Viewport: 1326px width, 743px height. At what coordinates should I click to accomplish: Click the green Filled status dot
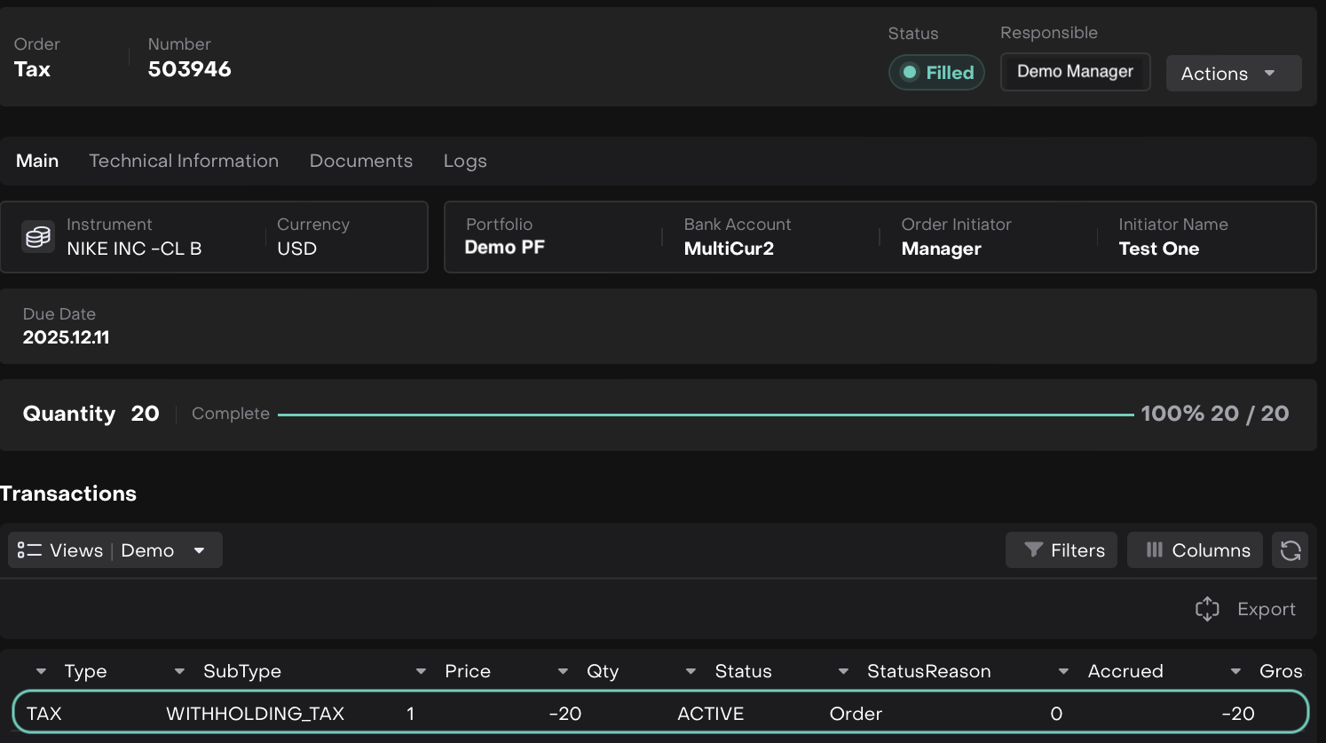pyautogui.click(x=910, y=73)
